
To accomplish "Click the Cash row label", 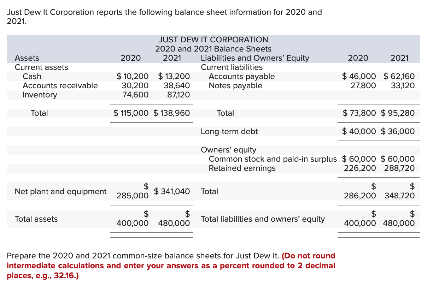I will tap(32, 76).
